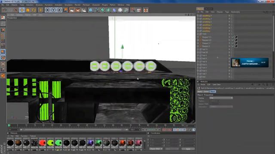Render to Picture Viewer
This screenshot has width=275, height=154.
point(78,10)
